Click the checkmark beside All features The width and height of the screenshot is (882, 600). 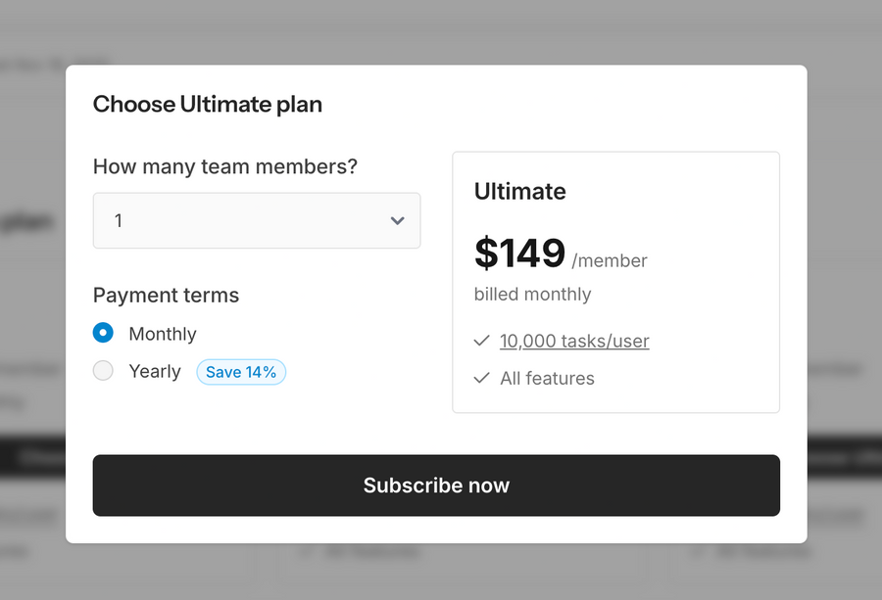click(x=481, y=378)
